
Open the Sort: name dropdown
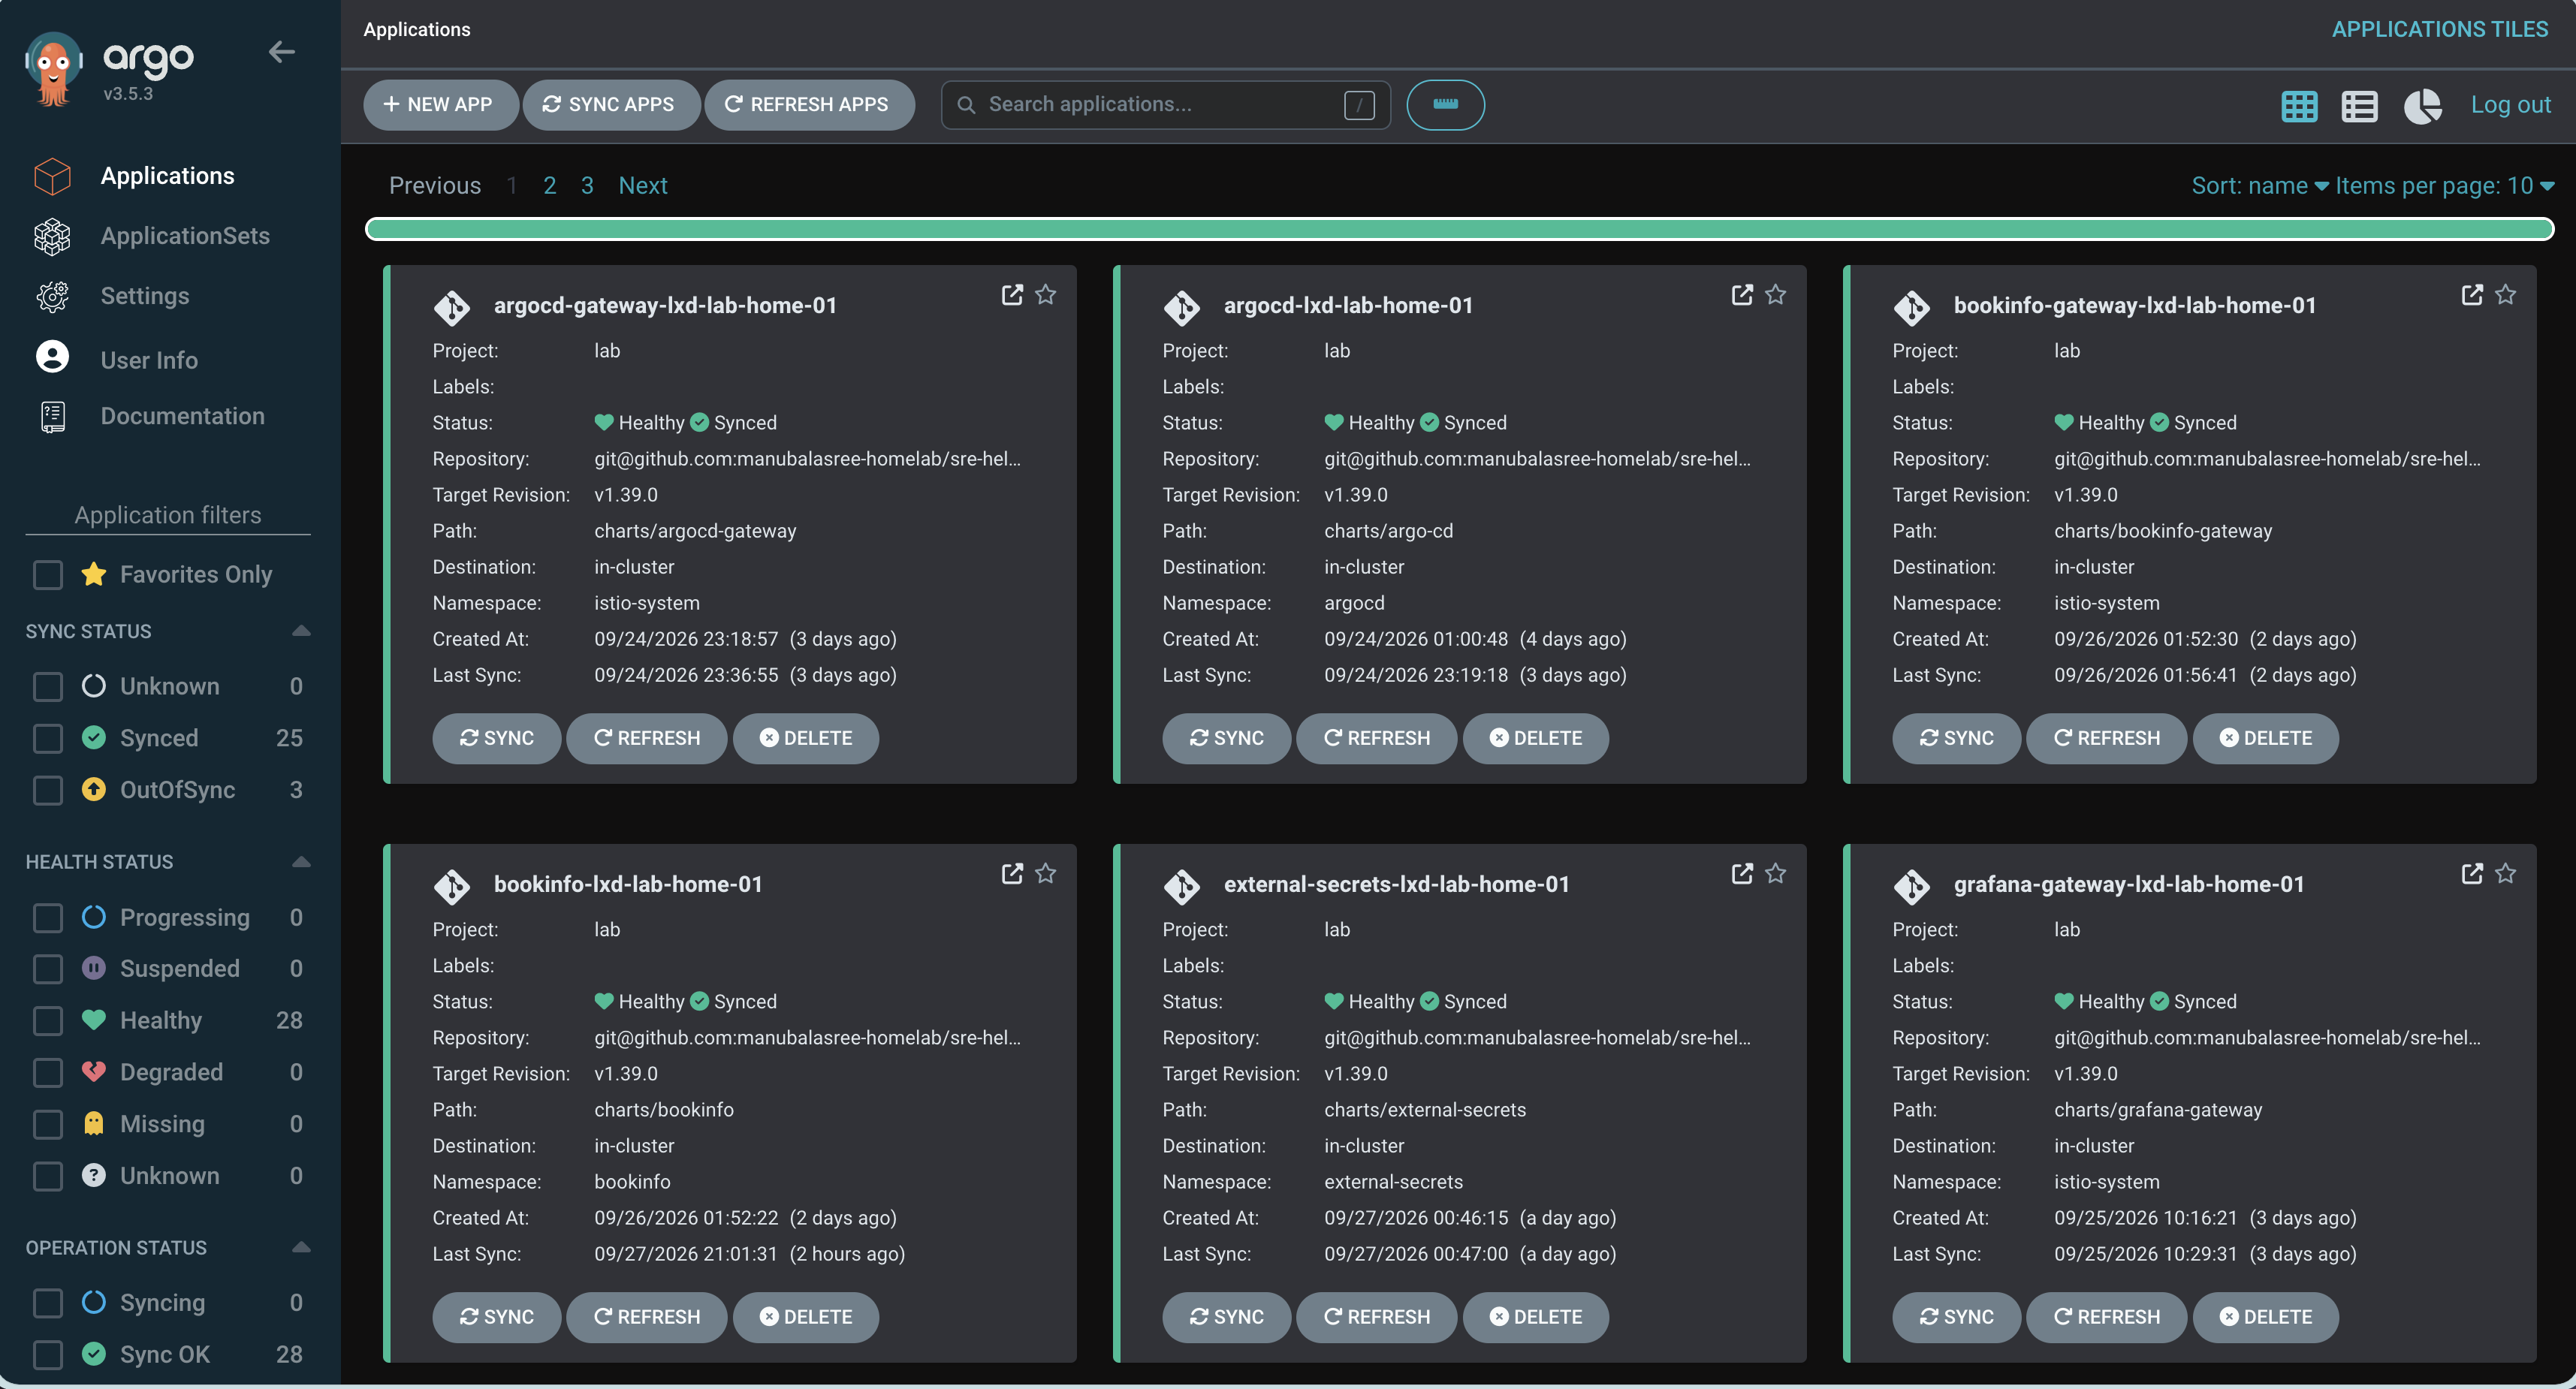tap(2260, 186)
